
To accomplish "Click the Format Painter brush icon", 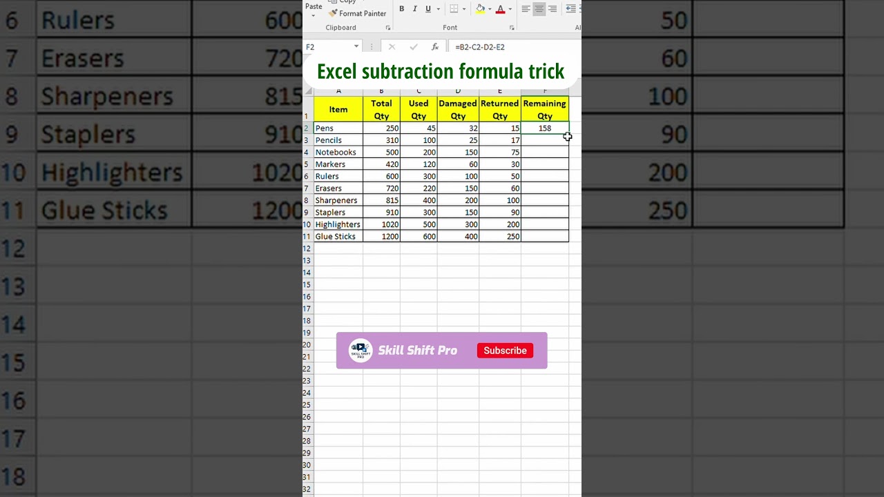I will tap(333, 13).
